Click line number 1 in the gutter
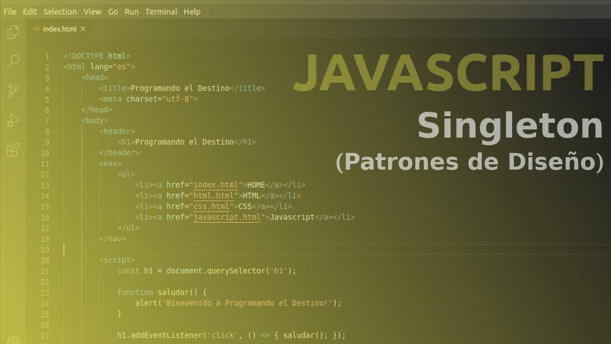Screen dimensions: 611x344 [x=47, y=56]
